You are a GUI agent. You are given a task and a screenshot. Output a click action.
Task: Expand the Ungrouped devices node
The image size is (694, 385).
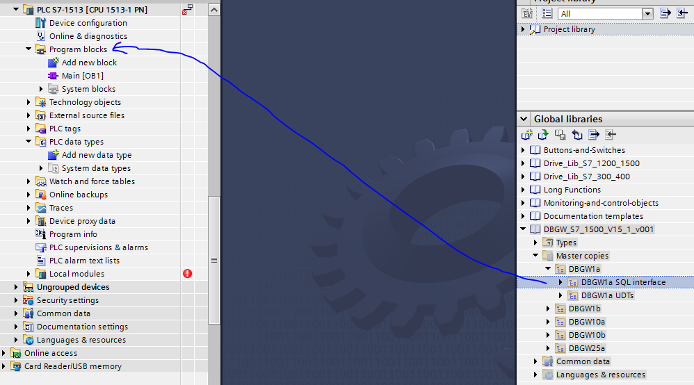17,287
